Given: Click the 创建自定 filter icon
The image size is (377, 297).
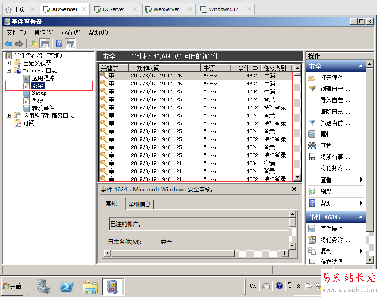Looking at the screenshot, I should tap(312, 89).
